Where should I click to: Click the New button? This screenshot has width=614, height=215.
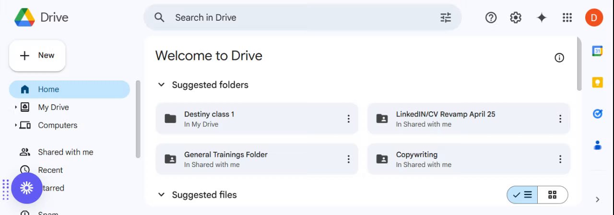coord(37,56)
